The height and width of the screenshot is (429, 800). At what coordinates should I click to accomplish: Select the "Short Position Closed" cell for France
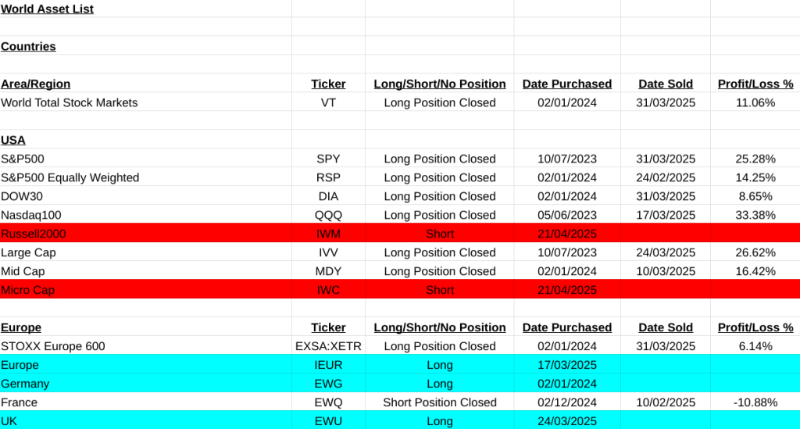click(x=439, y=402)
